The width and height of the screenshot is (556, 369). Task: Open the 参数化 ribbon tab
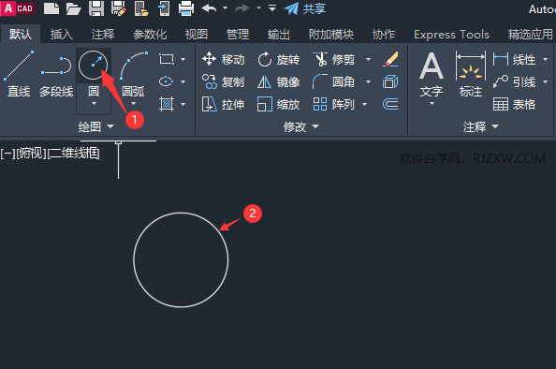pyautogui.click(x=150, y=35)
